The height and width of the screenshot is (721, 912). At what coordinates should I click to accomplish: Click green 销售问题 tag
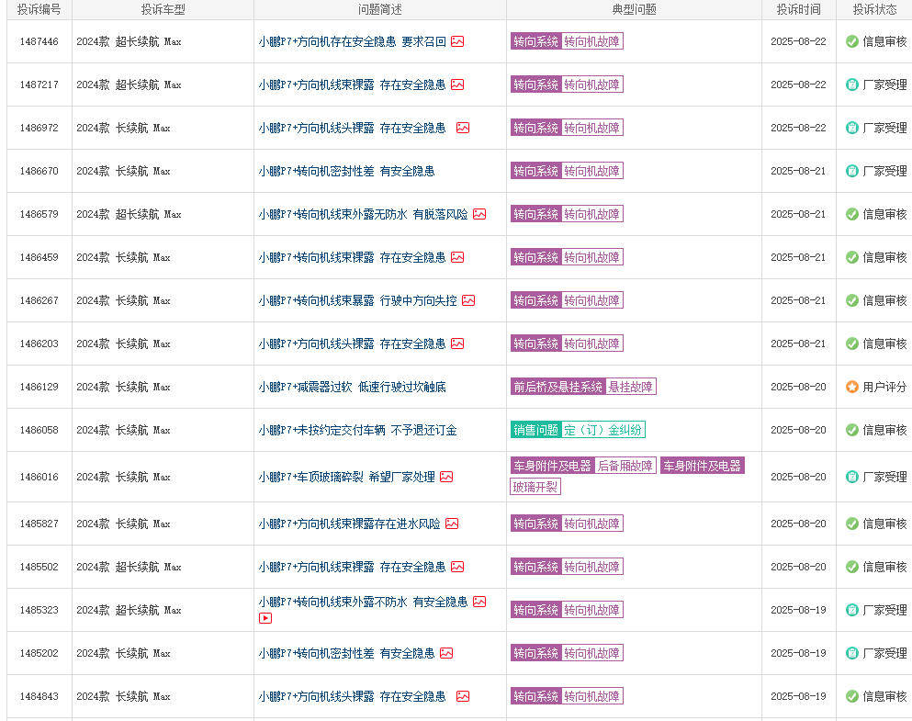(x=535, y=430)
